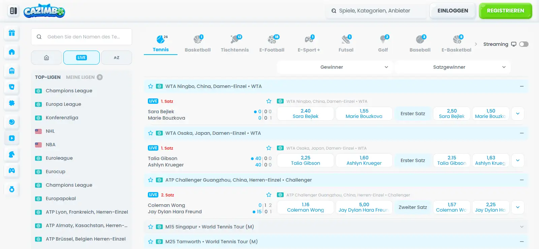Open the play video sidebar icon

coord(12,138)
